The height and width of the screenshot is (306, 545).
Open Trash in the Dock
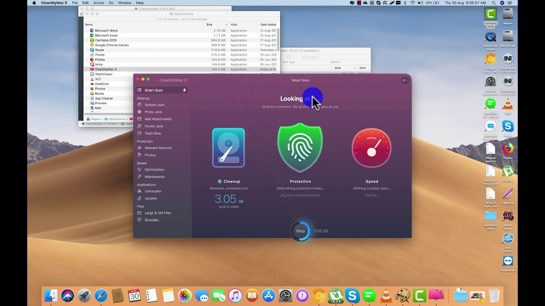494,295
